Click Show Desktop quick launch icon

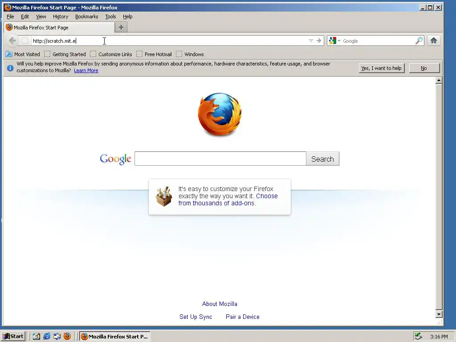(x=57, y=337)
